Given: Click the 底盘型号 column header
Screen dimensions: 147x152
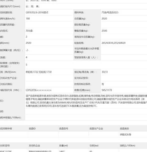Looking at the screenshot, I should click(64, 129).
